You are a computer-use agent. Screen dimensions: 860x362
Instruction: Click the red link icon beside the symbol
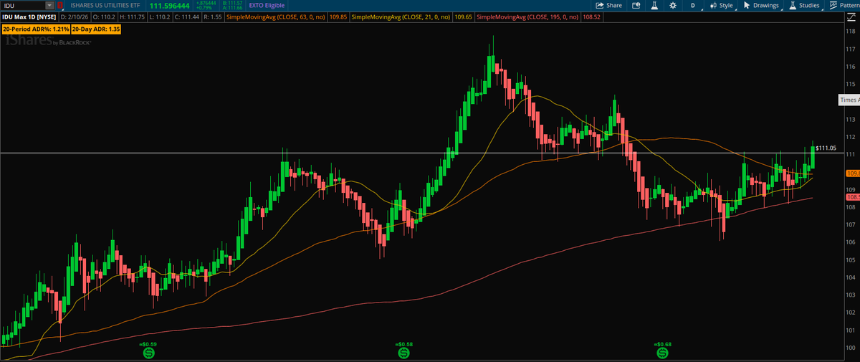tap(60, 5)
